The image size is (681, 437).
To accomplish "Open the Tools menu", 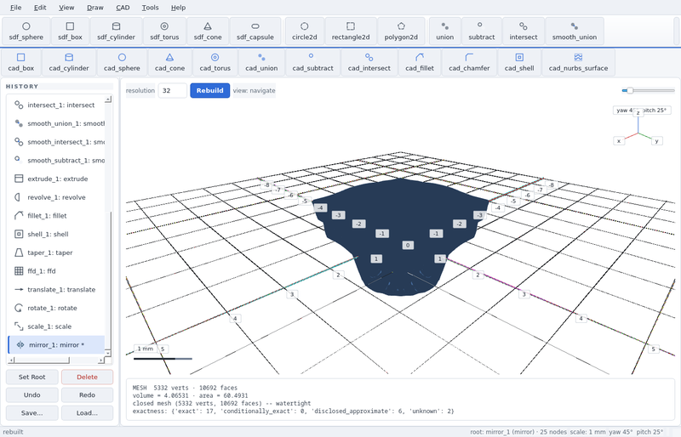I will point(151,8).
